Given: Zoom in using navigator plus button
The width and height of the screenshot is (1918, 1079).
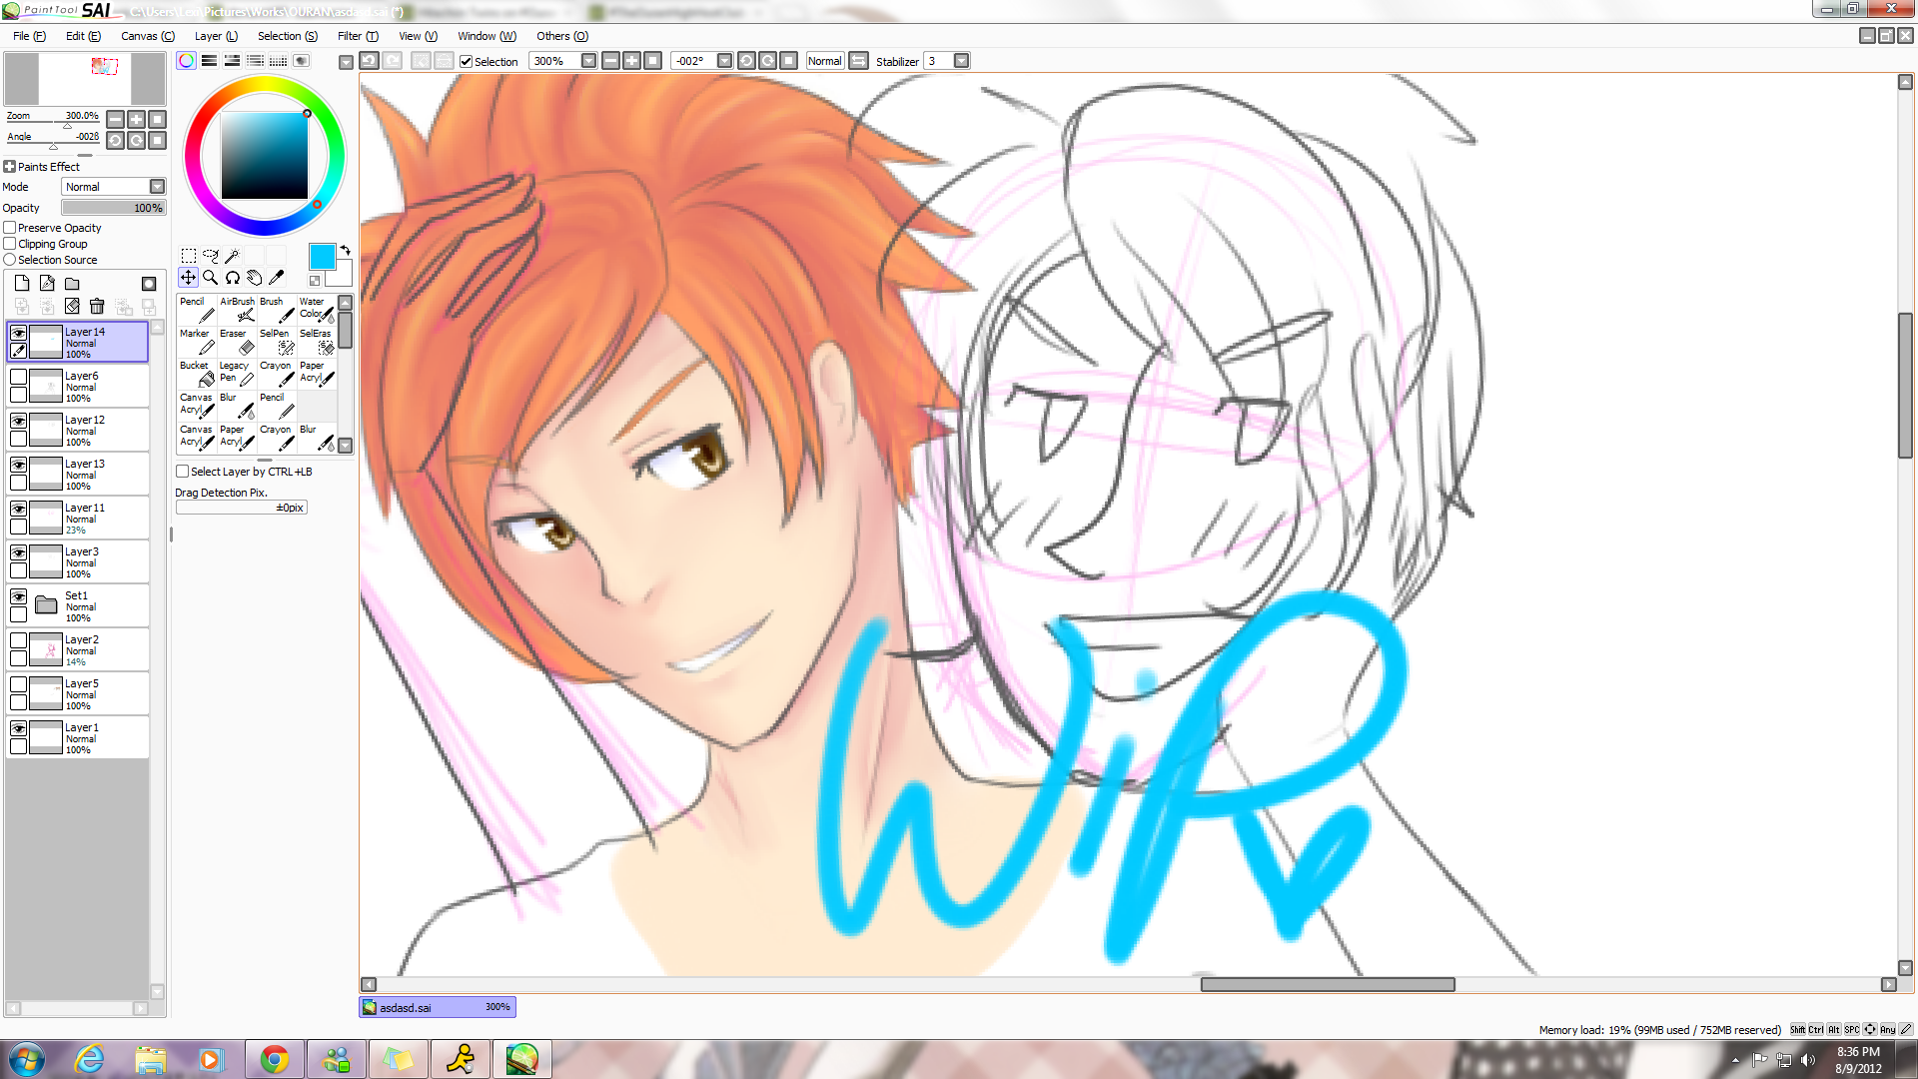Looking at the screenshot, I should click(137, 119).
